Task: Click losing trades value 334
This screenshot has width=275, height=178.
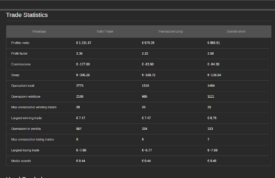Action: click(x=144, y=128)
